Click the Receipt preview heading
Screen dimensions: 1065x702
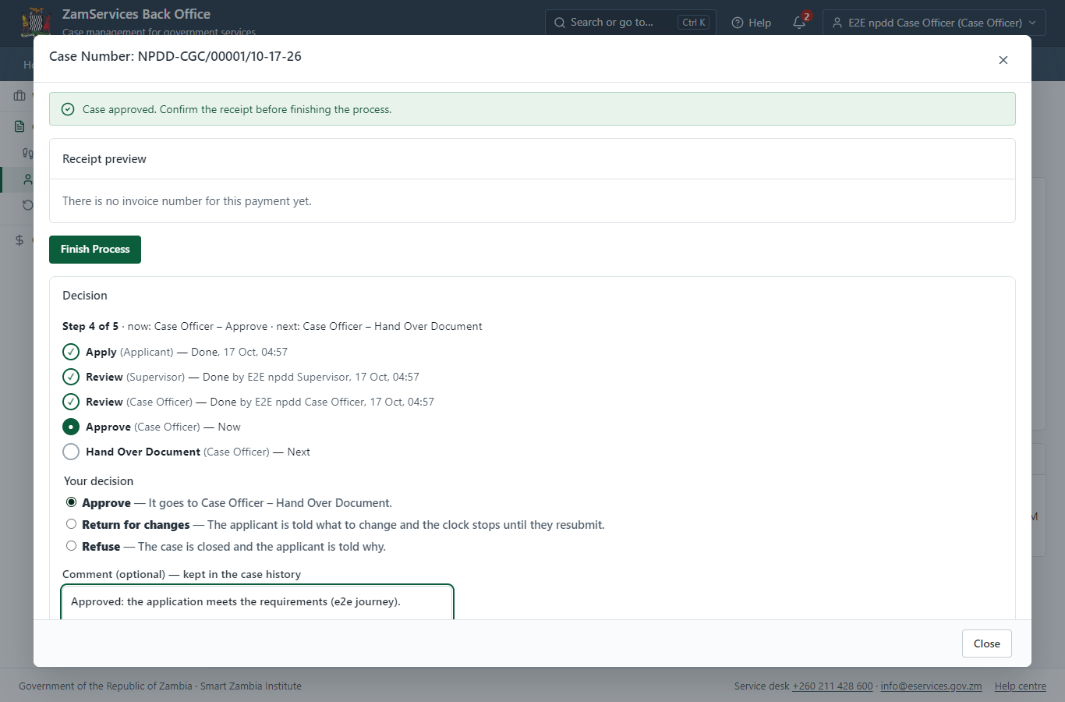tap(104, 159)
